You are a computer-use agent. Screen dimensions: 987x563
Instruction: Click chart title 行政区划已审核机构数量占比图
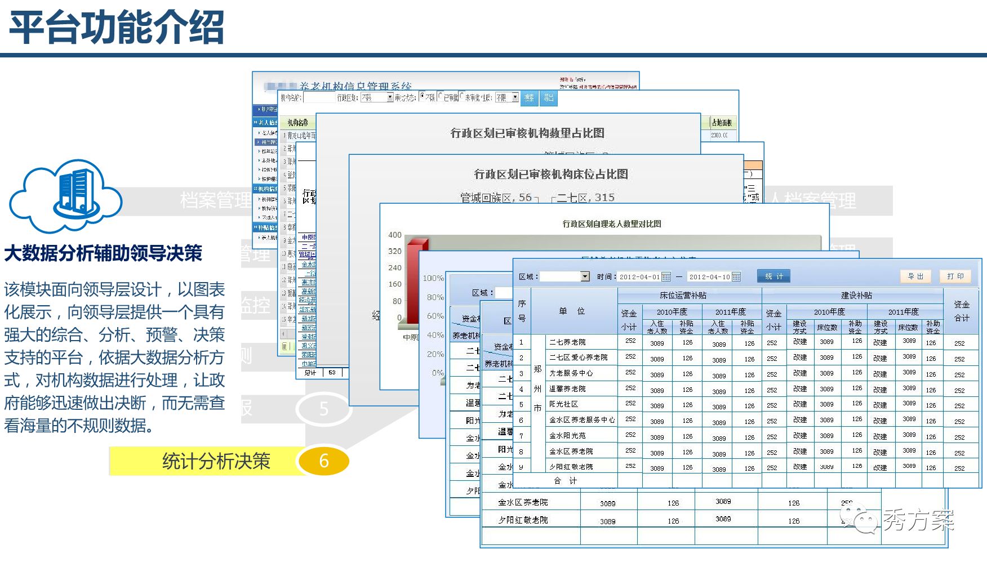point(527,133)
